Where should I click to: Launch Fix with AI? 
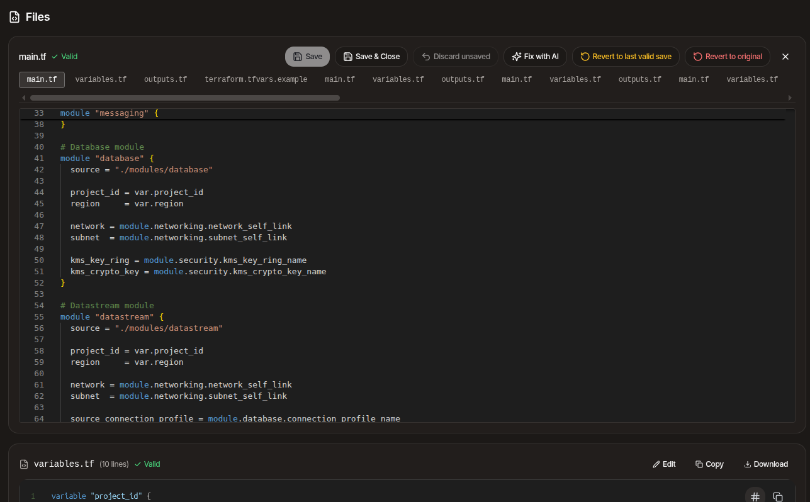tap(535, 57)
